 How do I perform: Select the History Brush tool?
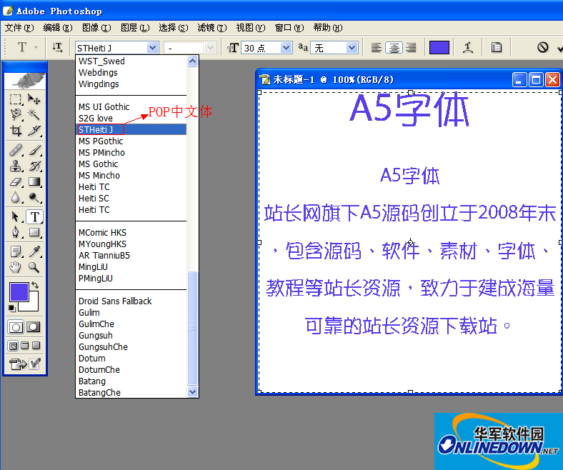tap(34, 166)
